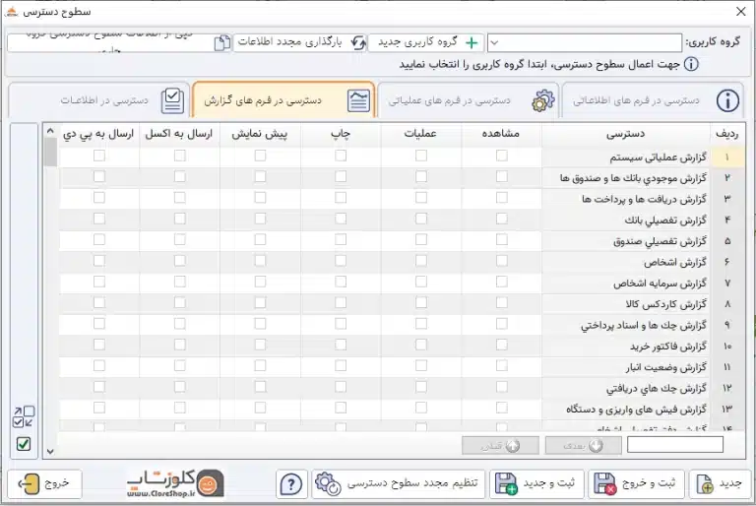
Task: Switch to دسترسی در فرم های عملیاتی tab
Action: point(468,100)
